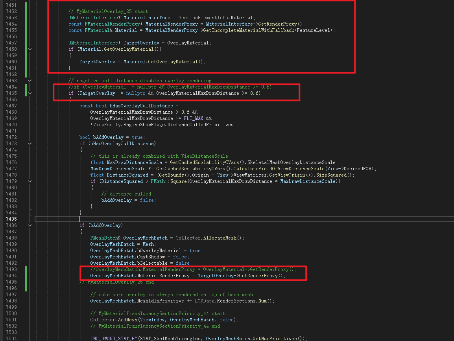The image size is (454, 341).
Task: Click the CastShadow property assignment
Action: [154, 257]
